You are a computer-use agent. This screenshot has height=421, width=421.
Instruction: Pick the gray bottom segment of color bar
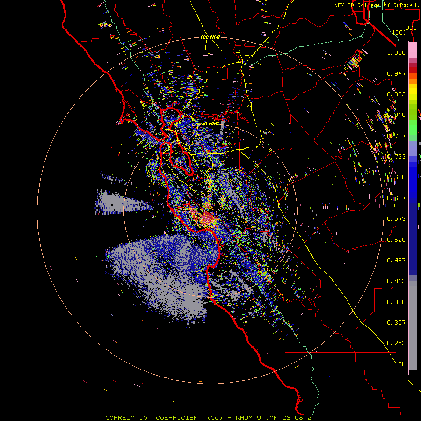click(413, 325)
